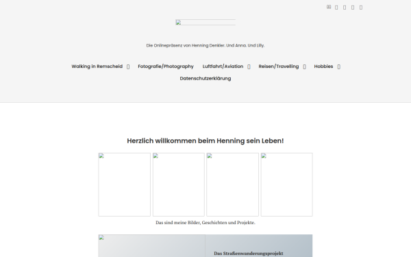The image size is (411, 257).
Task: Open the Walking in Remscheid menu item
Action: tap(97, 66)
